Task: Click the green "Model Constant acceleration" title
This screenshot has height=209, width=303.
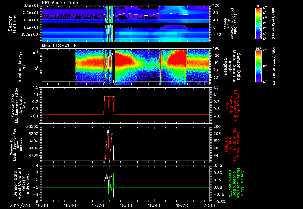Action: [236, 184]
